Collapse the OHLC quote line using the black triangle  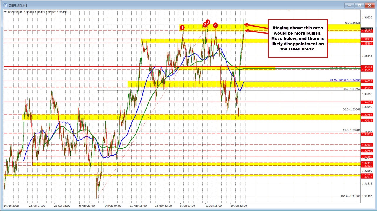click(x=6, y=12)
